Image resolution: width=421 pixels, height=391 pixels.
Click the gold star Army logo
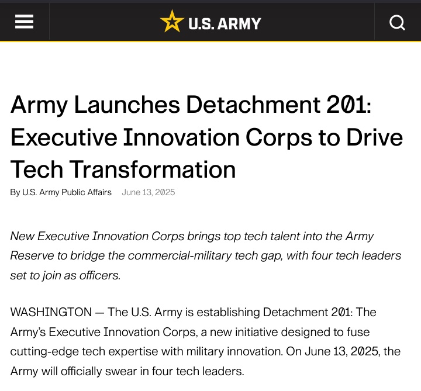click(x=171, y=22)
